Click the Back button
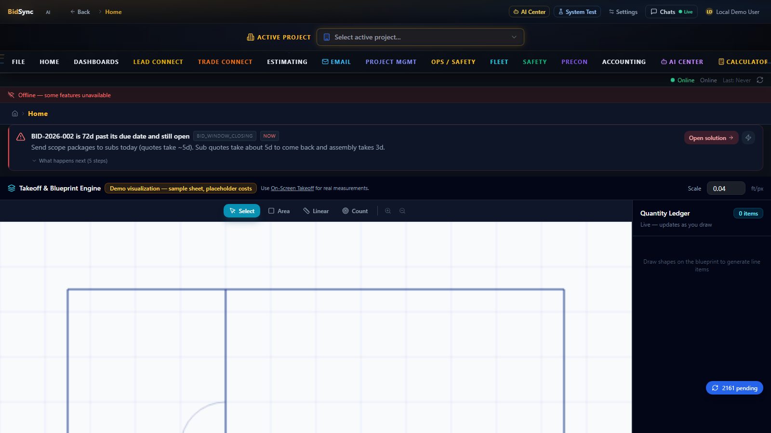Screen dimensions: 771x433 pos(80,12)
